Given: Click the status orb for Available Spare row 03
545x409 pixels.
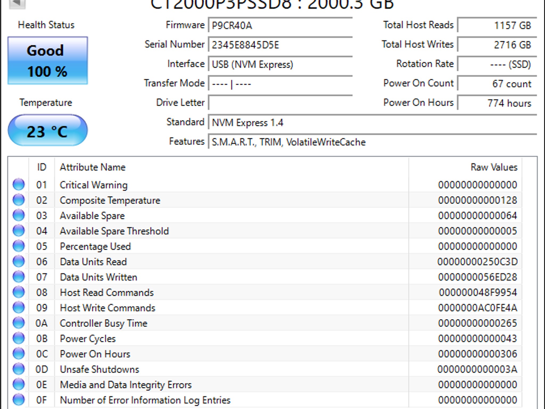Looking at the screenshot, I should 19,215.
